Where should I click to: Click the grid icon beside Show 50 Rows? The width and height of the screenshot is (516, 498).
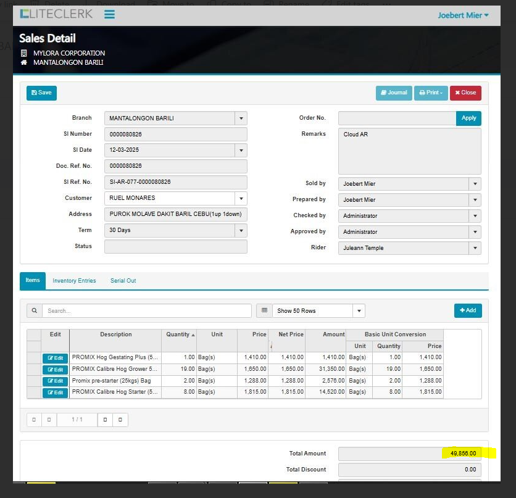click(x=264, y=310)
